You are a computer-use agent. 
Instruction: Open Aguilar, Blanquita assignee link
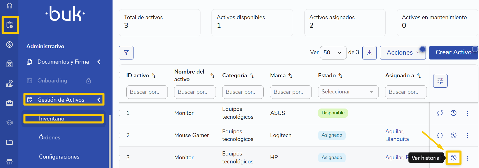point(397,135)
